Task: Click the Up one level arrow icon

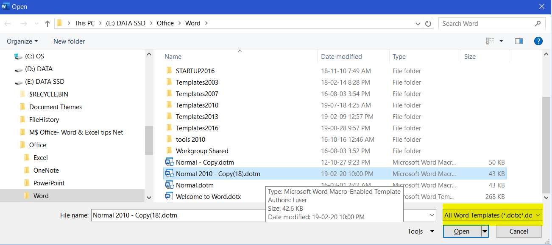Action: point(47,23)
